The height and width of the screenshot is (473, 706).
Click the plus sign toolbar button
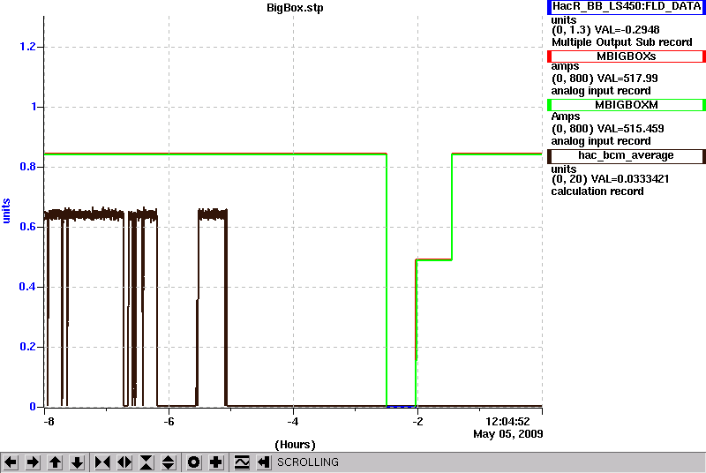(216, 462)
